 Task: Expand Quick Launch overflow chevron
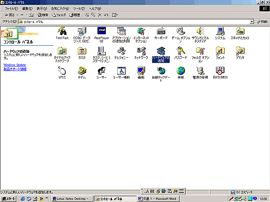click(x=47, y=198)
